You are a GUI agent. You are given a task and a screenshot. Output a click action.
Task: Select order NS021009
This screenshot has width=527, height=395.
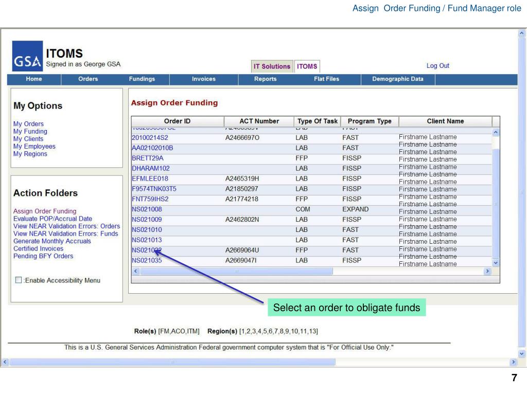[x=147, y=220]
